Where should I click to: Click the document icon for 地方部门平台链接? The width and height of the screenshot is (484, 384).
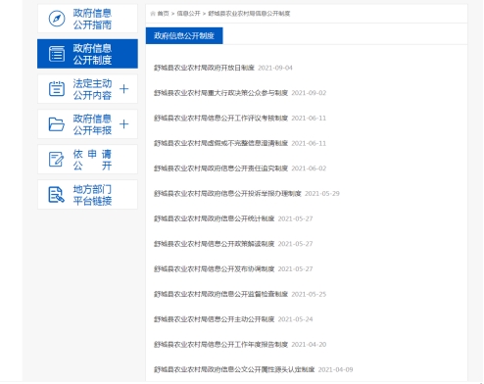pyautogui.click(x=57, y=195)
